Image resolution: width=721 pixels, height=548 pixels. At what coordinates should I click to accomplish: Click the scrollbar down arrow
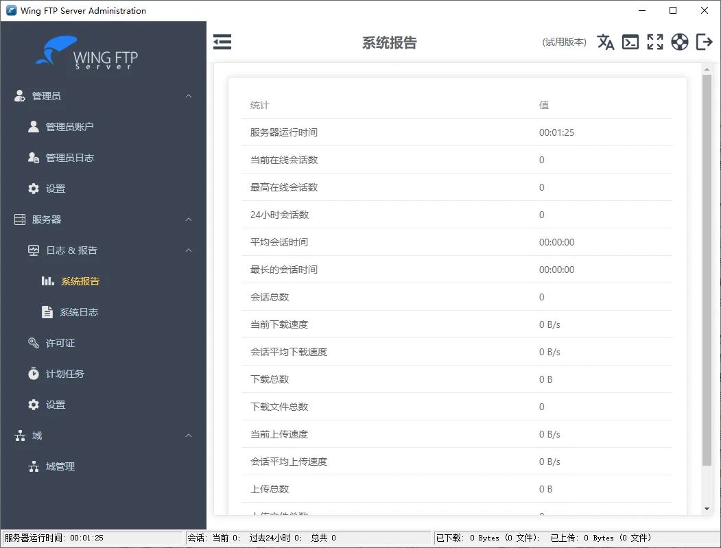(x=707, y=509)
